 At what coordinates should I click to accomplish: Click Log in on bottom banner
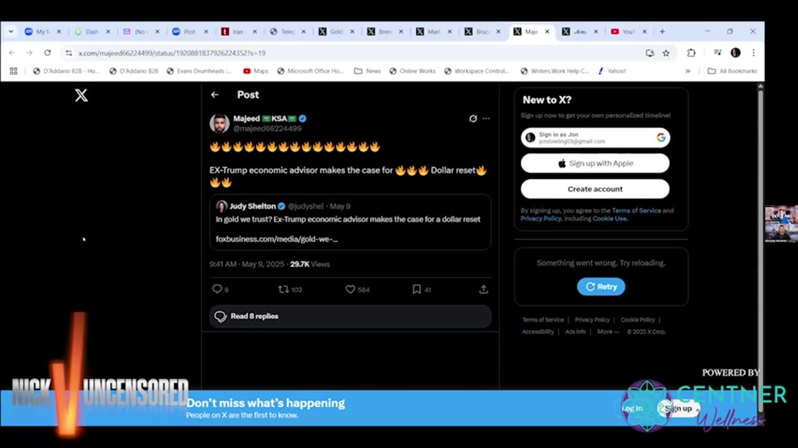pyautogui.click(x=632, y=408)
